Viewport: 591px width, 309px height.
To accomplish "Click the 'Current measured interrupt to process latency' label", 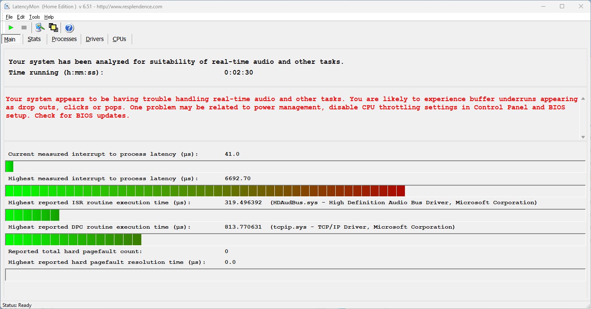I will tap(103, 154).
